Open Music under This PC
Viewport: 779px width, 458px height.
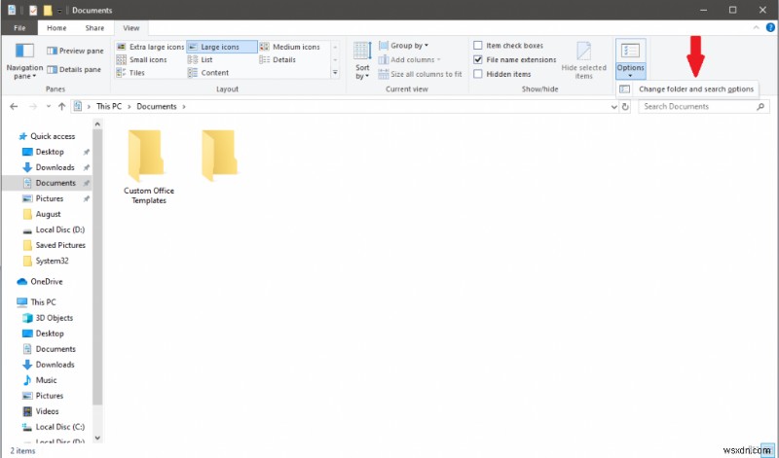point(46,380)
